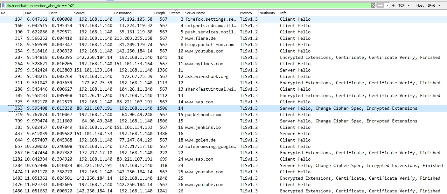447x194 pixels.
Task: Select the packet with time 9.544819
Action: (223, 57)
